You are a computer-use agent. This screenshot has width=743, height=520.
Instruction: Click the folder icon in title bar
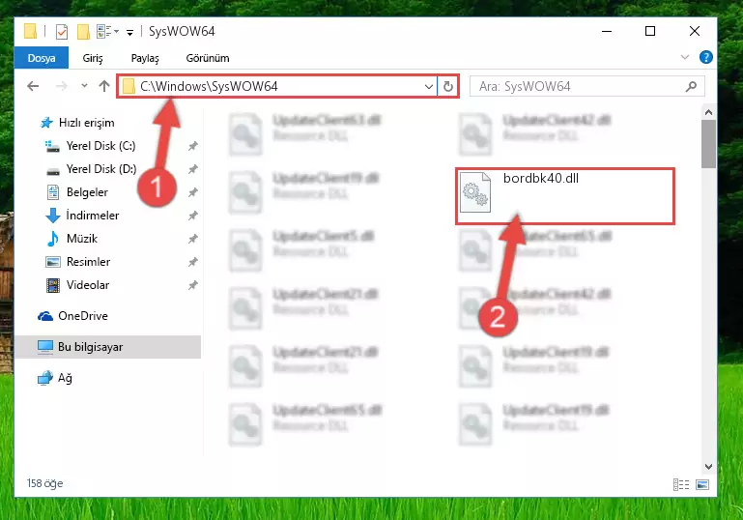[30, 31]
